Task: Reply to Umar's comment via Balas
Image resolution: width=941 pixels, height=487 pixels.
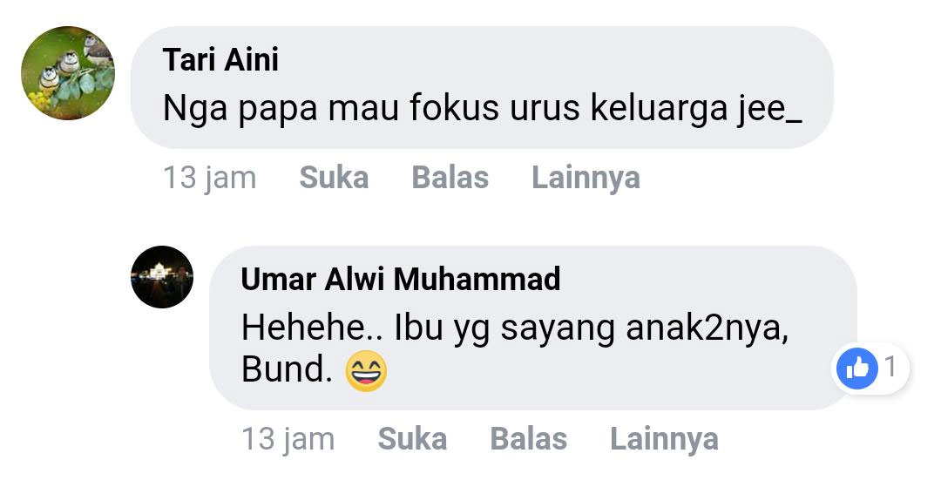Action: 529,439
